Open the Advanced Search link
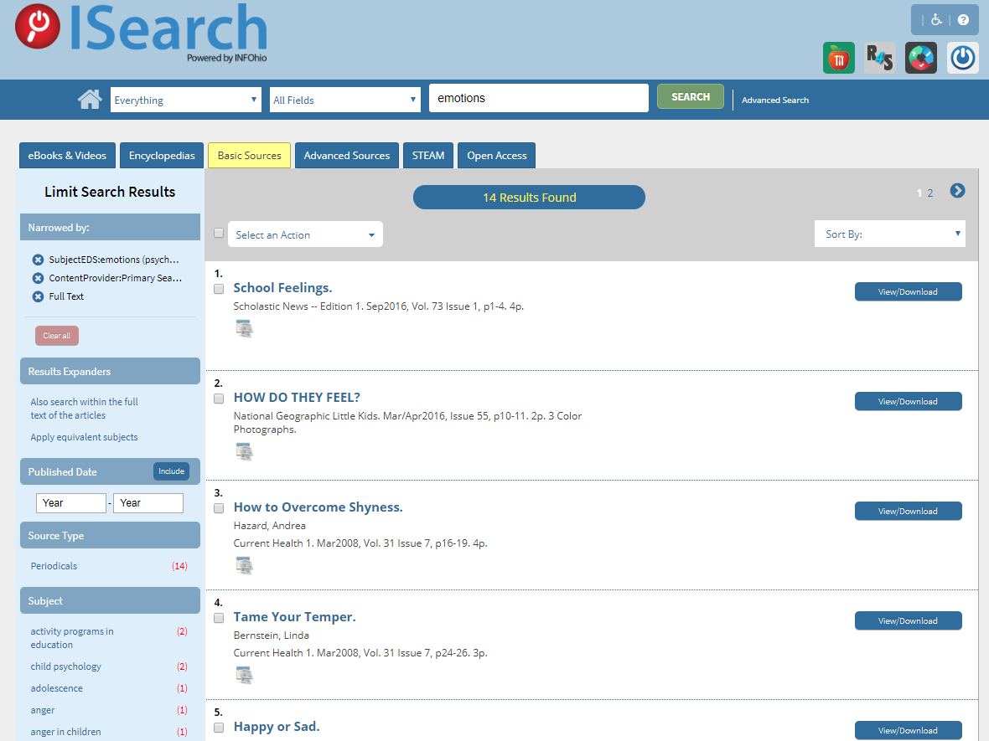The width and height of the screenshot is (989, 741). click(x=775, y=100)
